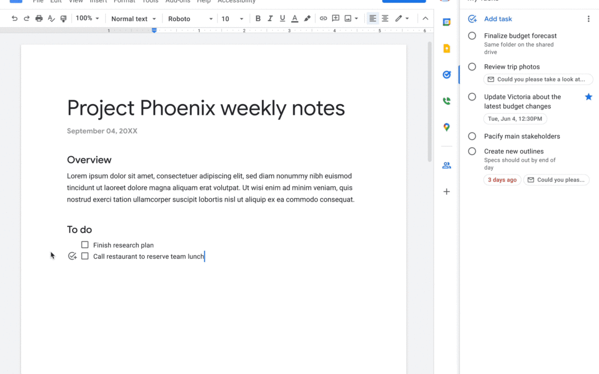Open the text color picker

[x=295, y=18]
